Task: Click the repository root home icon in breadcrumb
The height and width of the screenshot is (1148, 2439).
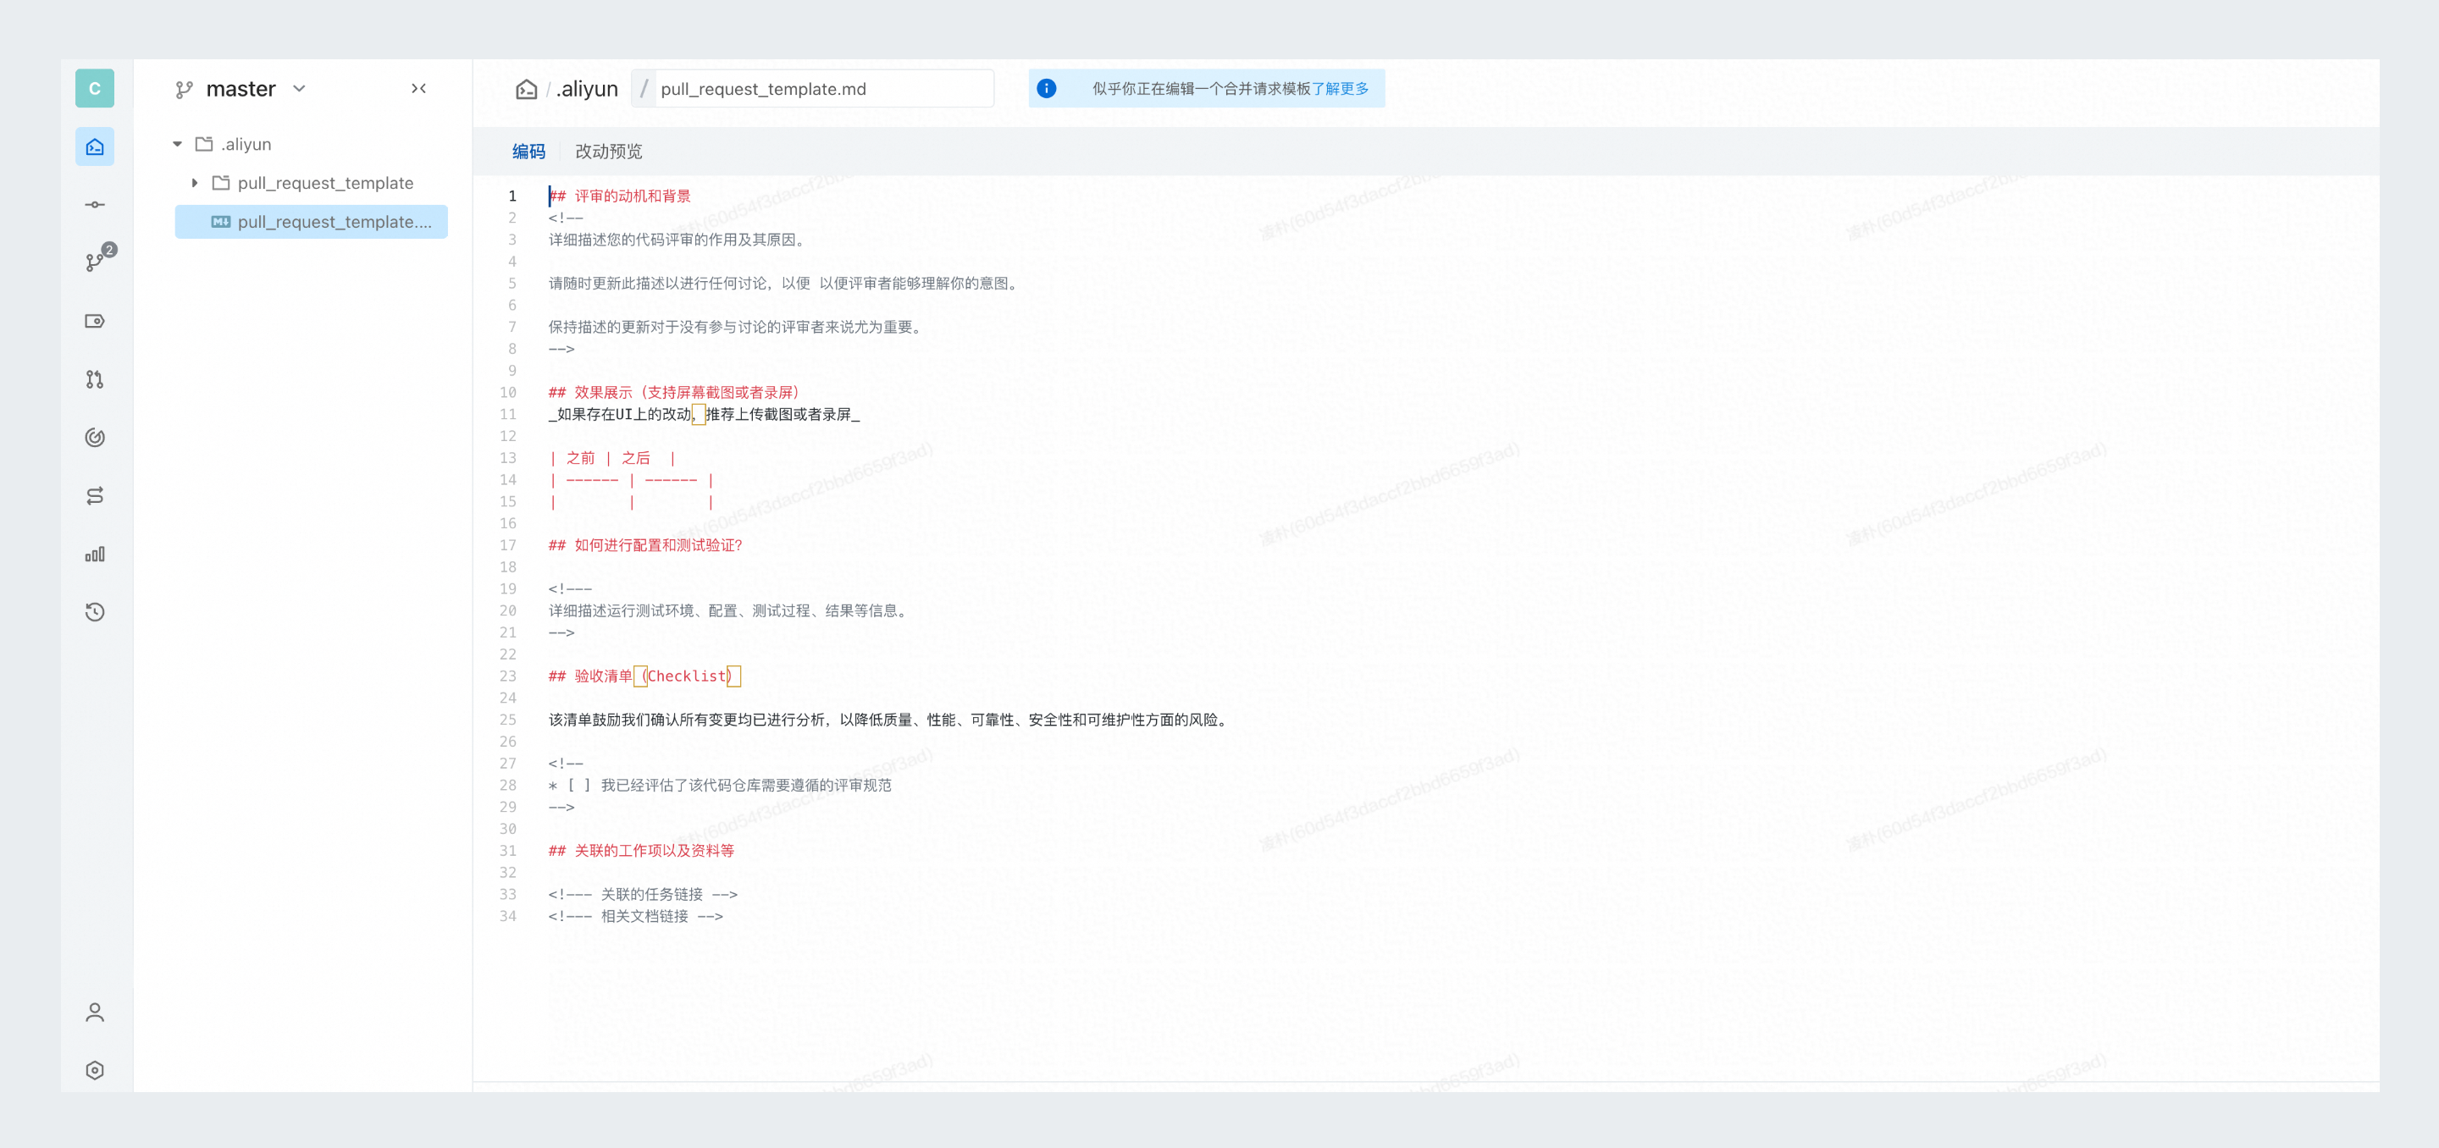Action: [x=527, y=89]
